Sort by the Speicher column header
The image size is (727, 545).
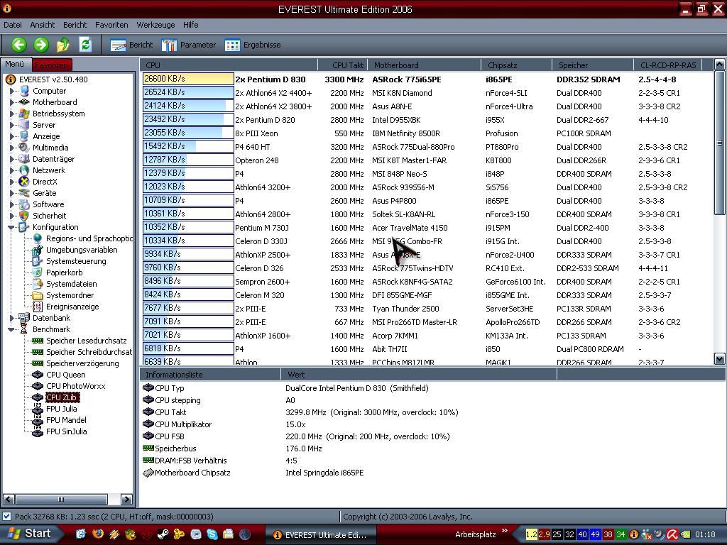(x=593, y=65)
